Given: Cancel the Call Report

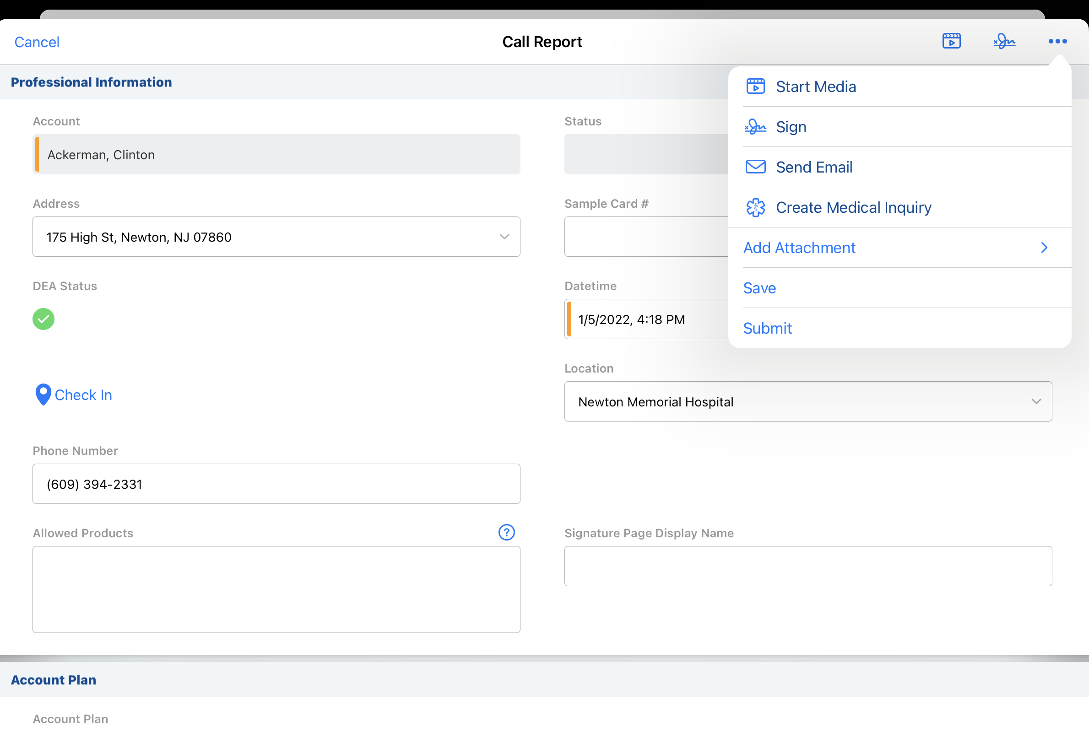Looking at the screenshot, I should pos(37,42).
